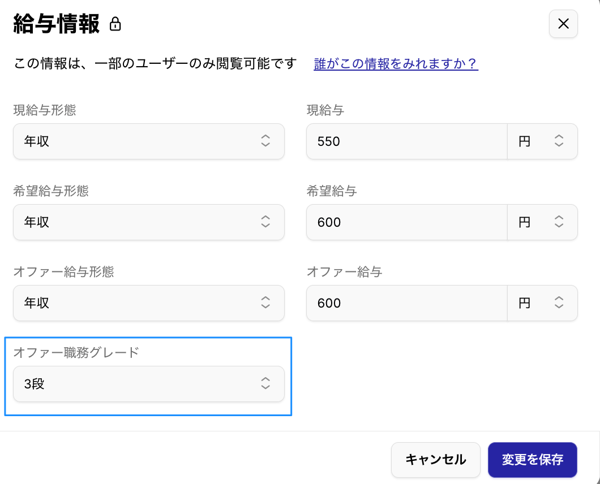
Task: Open the 誰がこの情報をみれますか？ link
Action: [x=396, y=63]
